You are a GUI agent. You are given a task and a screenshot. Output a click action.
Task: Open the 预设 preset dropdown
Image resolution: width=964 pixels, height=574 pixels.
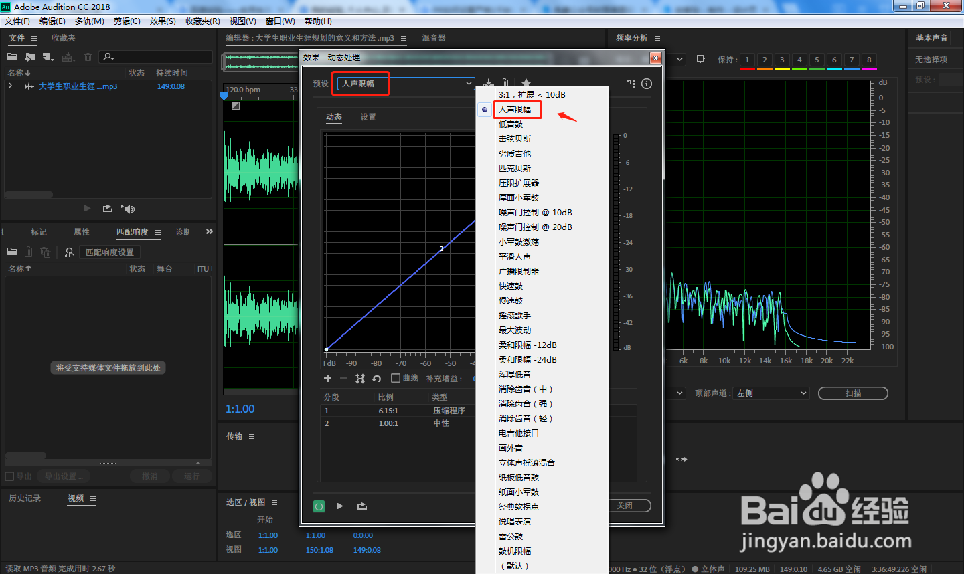point(406,84)
